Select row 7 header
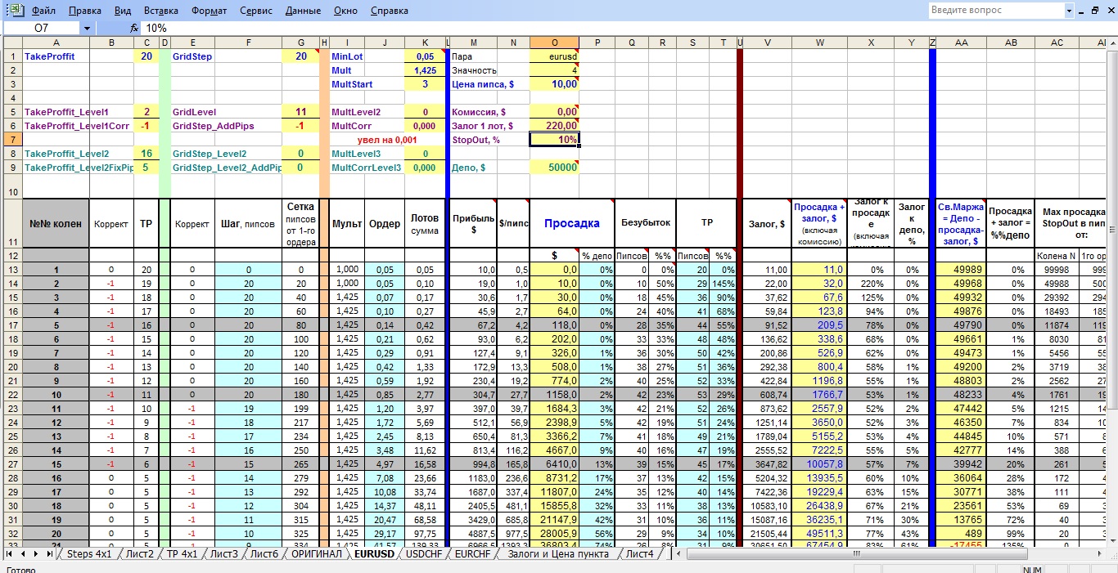1118x573 pixels. pos(11,139)
